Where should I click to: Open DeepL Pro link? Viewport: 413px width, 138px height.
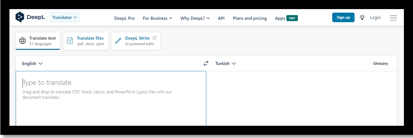pos(124,18)
